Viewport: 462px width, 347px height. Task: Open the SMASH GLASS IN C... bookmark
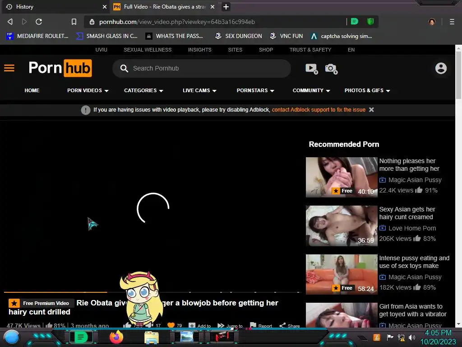pyautogui.click(x=107, y=36)
